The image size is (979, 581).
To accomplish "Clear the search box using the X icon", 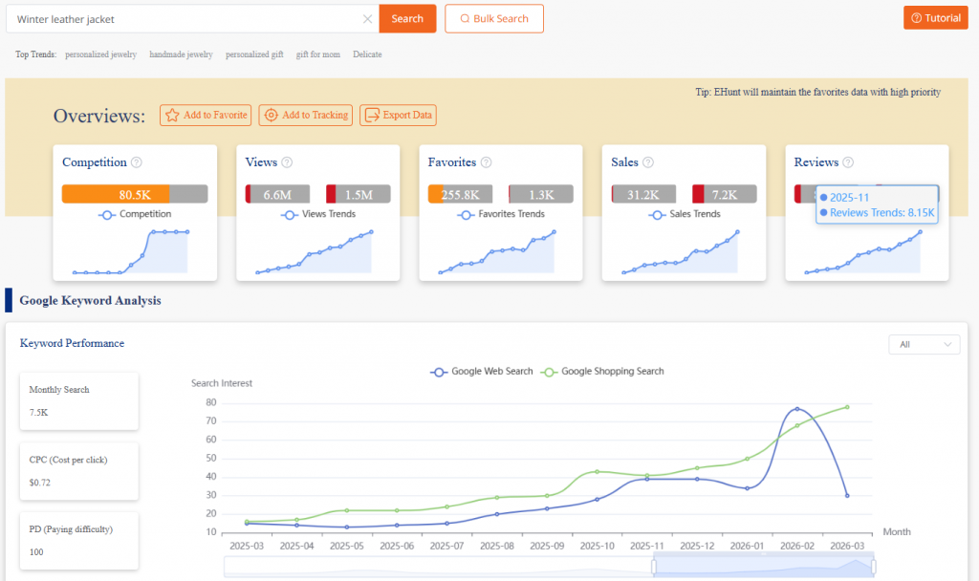I will click(368, 18).
